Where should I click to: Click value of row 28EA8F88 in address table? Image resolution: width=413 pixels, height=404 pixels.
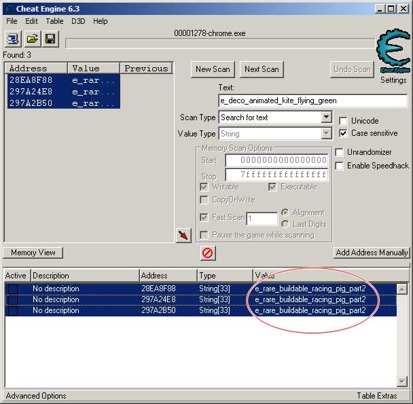pos(310,289)
